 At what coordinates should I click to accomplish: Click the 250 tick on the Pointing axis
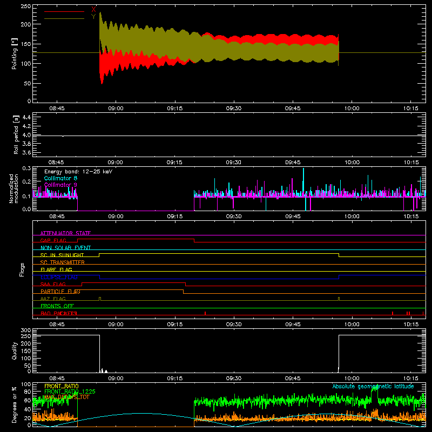pyautogui.click(x=26, y=6)
